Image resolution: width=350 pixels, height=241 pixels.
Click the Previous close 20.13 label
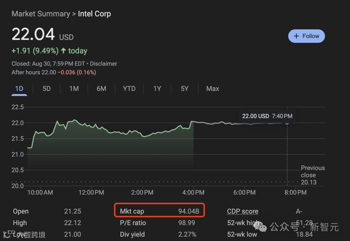point(312,175)
